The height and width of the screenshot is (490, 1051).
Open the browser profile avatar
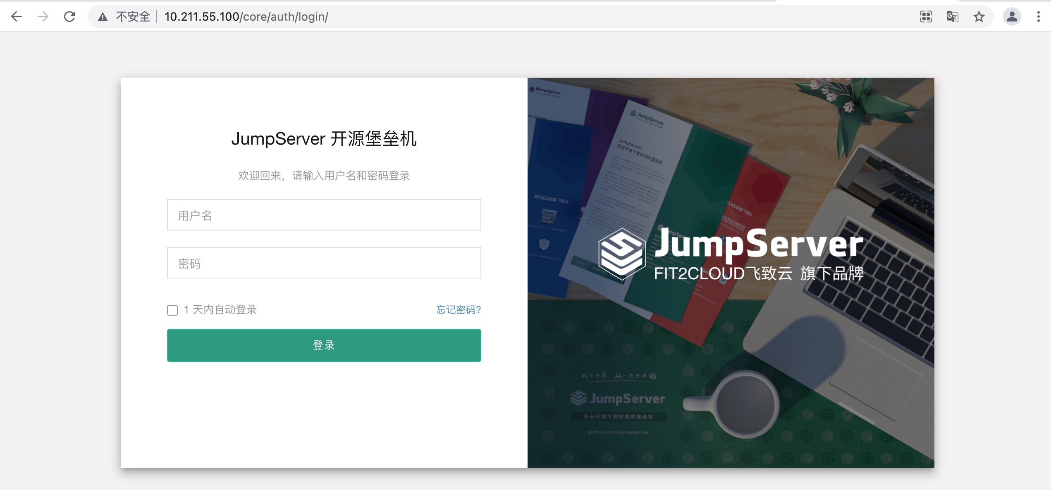(x=1012, y=17)
